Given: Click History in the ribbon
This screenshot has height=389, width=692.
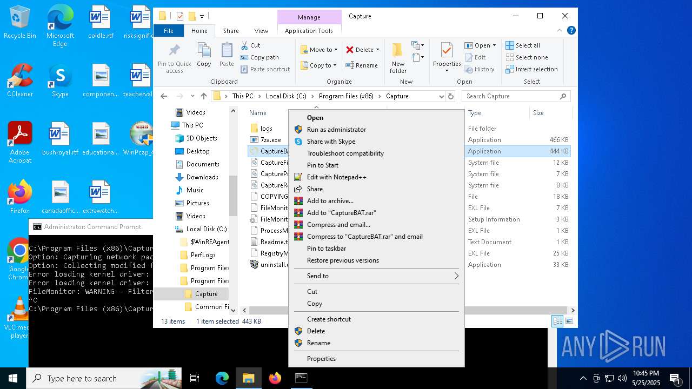Looking at the screenshot, I should [479, 69].
